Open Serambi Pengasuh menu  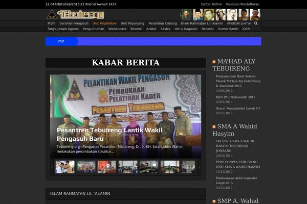[x=74, y=23]
